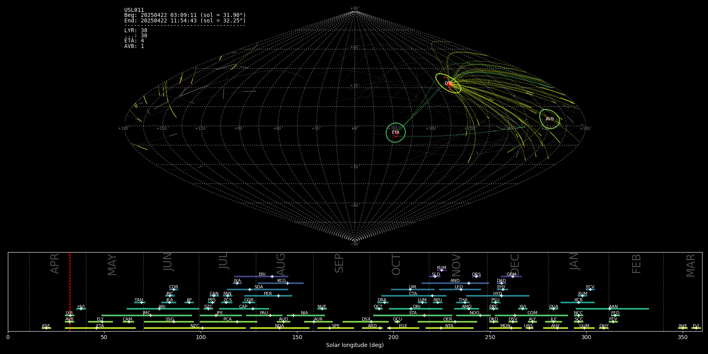The width and height of the screenshot is (708, 354).
Task: Click the 'AVB: 1' count in the header
Action: pos(134,46)
